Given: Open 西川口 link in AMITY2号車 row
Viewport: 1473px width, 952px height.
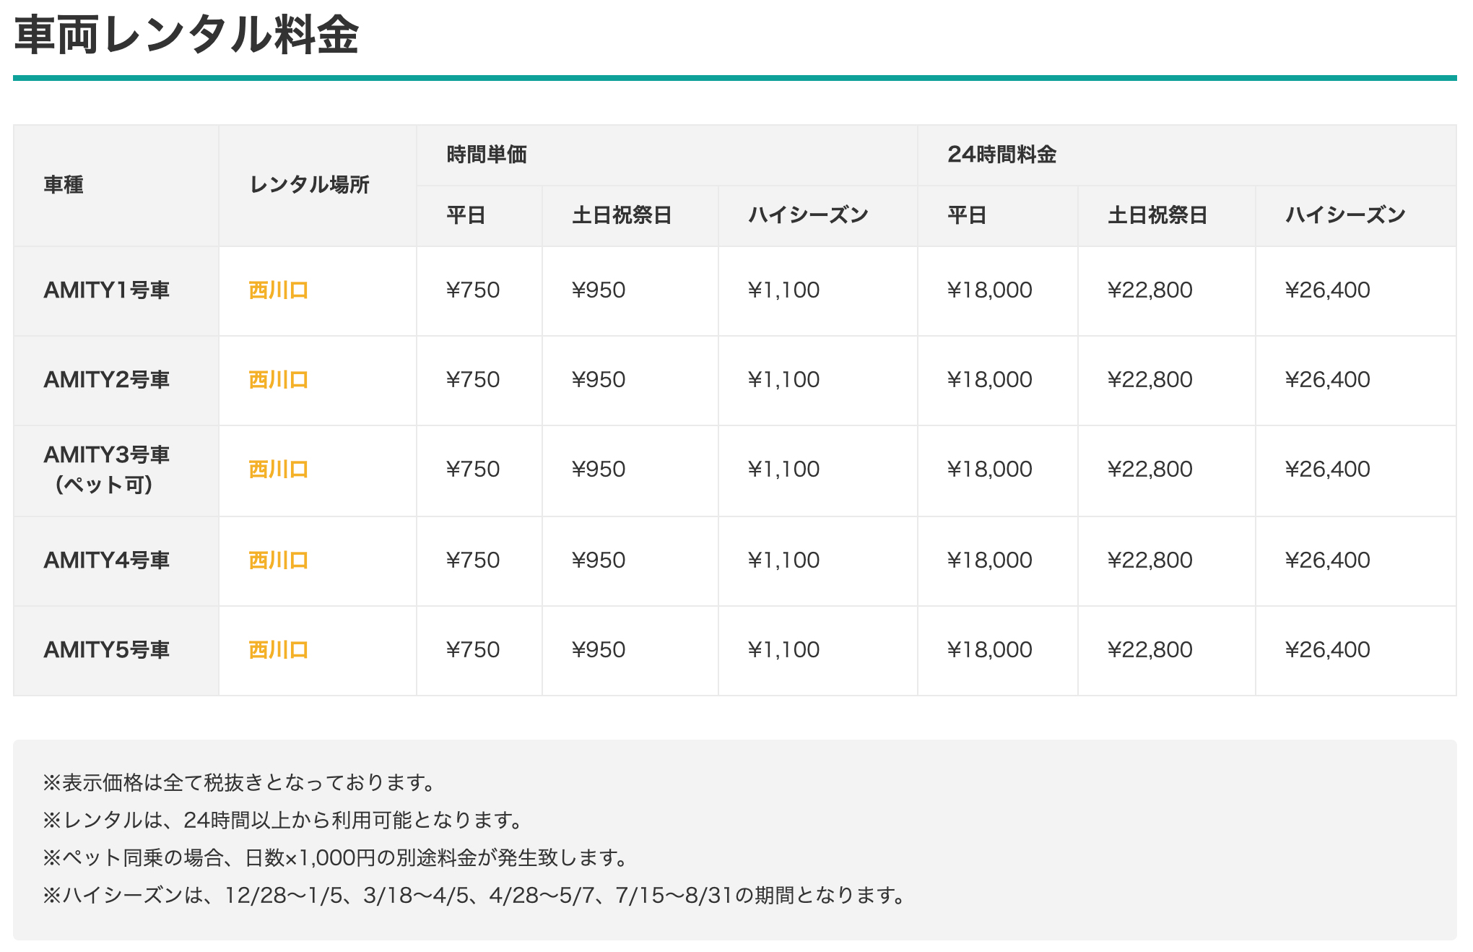Looking at the screenshot, I should 278,380.
